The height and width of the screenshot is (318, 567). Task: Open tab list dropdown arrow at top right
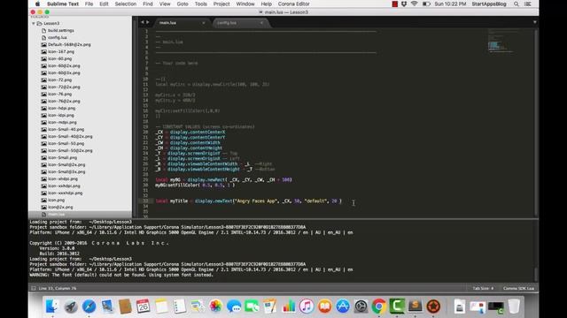(535, 22)
